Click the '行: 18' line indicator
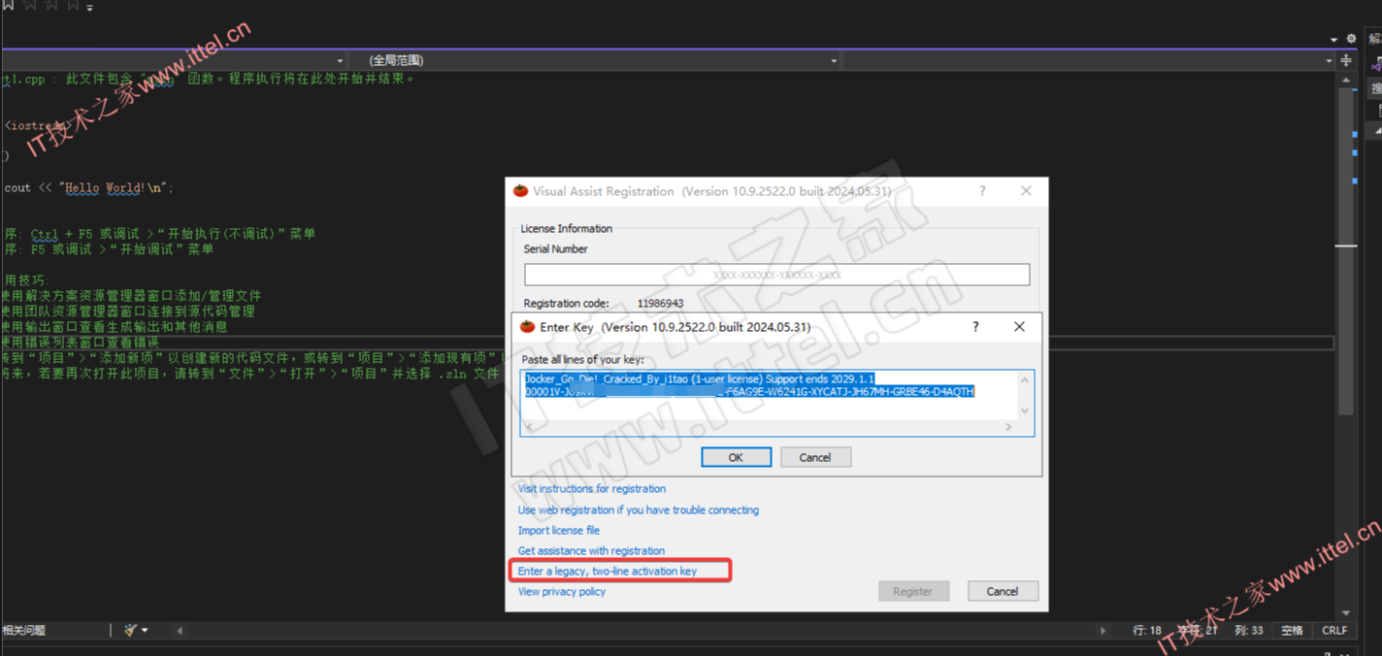The height and width of the screenshot is (656, 1382). (x=1147, y=630)
